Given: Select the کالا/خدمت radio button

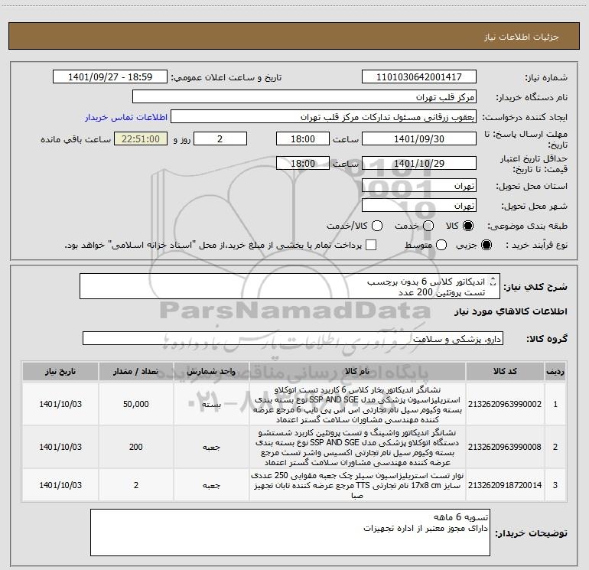Looking at the screenshot, I should click(x=377, y=226).
